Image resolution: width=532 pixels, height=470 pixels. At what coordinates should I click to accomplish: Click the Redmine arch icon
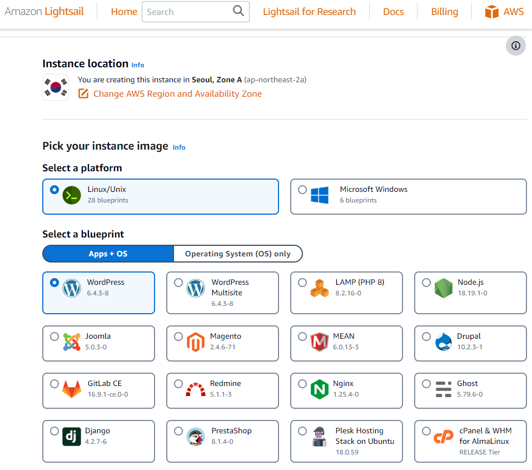pyautogui.click(x=196, y=389)
